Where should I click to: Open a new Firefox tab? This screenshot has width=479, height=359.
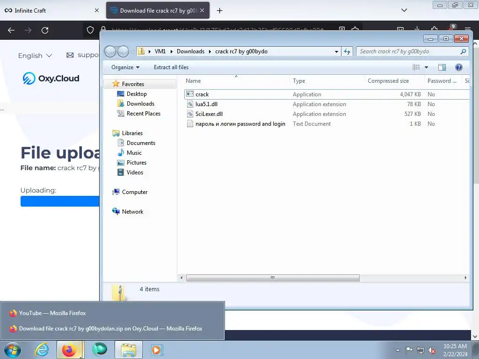point(219,11)
